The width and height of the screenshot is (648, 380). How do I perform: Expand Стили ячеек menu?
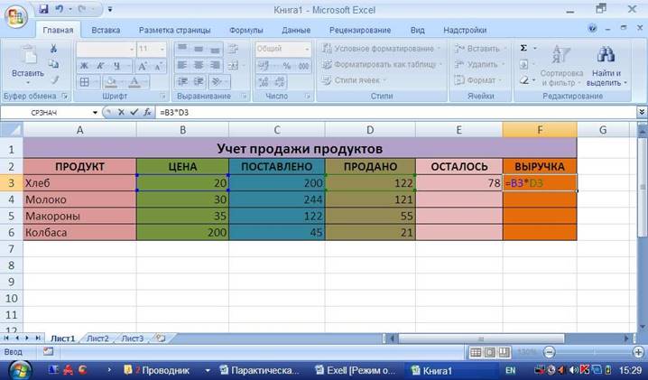tap(354, 80)
